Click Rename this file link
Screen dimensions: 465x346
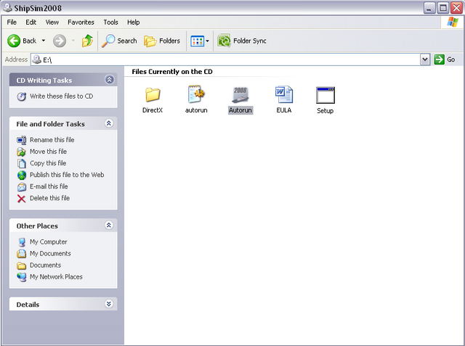pos(52,140)
